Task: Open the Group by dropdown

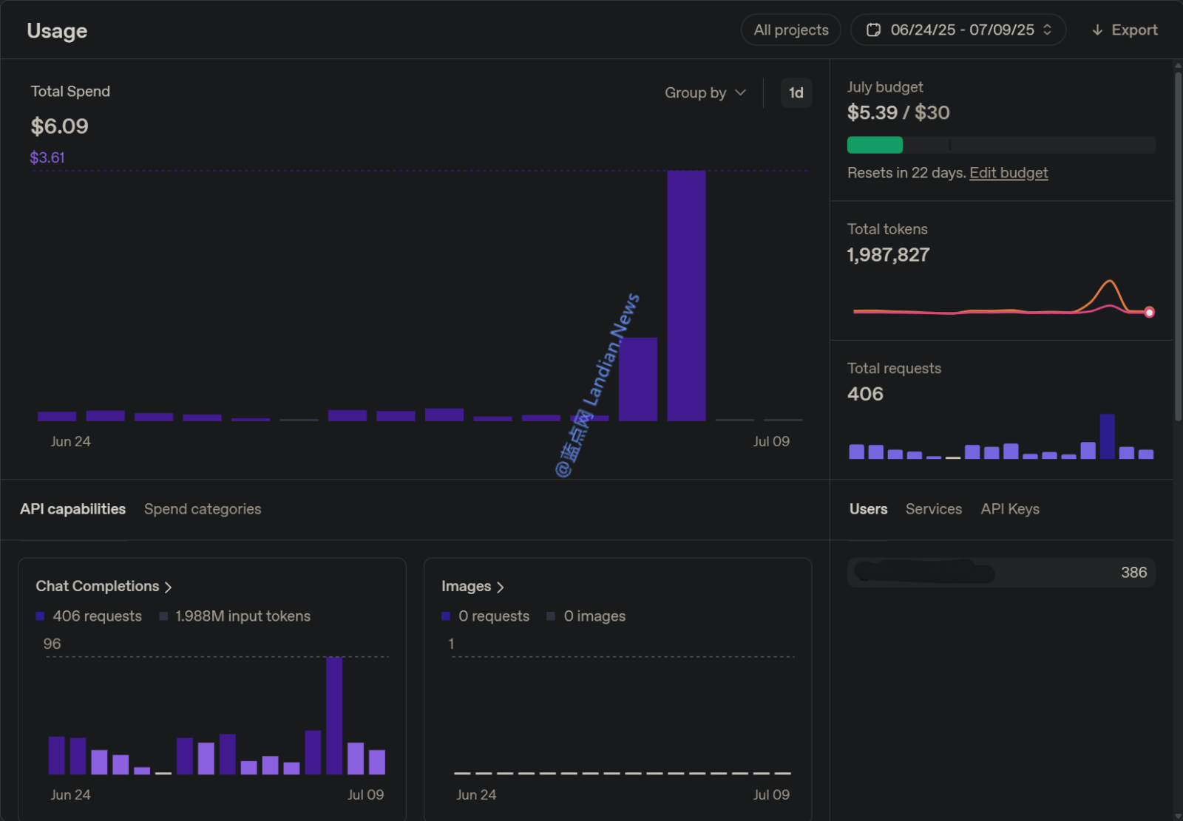Action: point(705,93)
